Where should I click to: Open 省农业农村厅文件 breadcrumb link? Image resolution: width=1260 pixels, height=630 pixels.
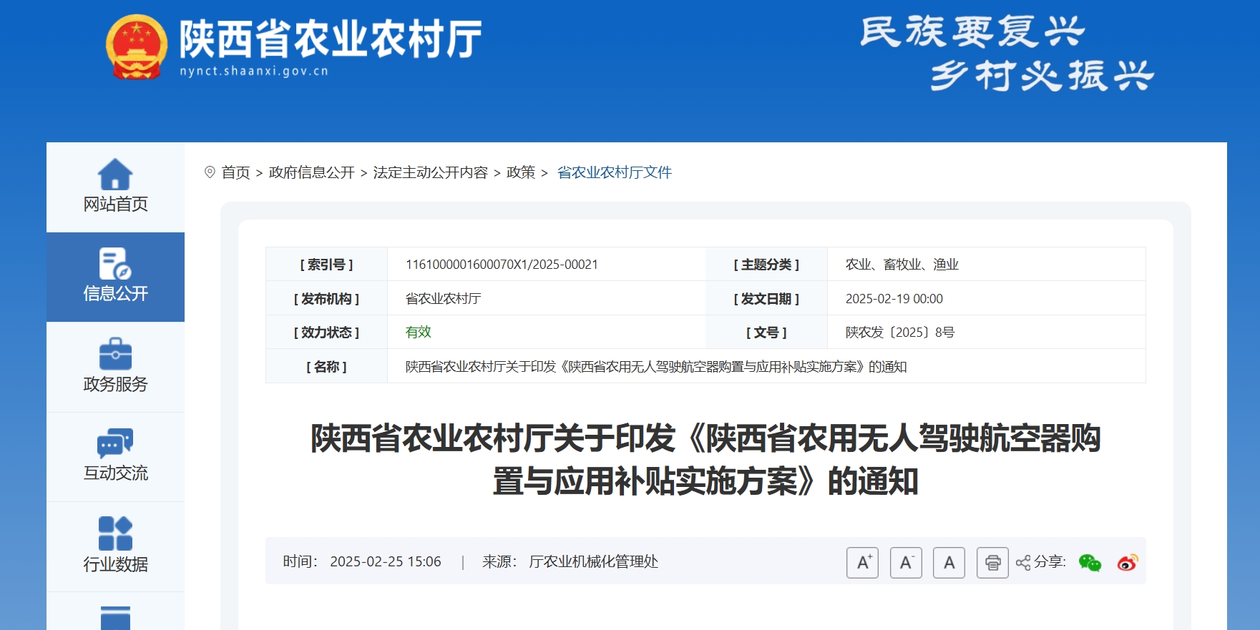[x=614, y=172]
